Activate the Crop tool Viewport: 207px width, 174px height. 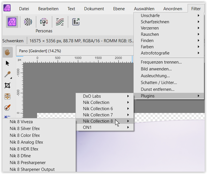[x=7, y=85]
